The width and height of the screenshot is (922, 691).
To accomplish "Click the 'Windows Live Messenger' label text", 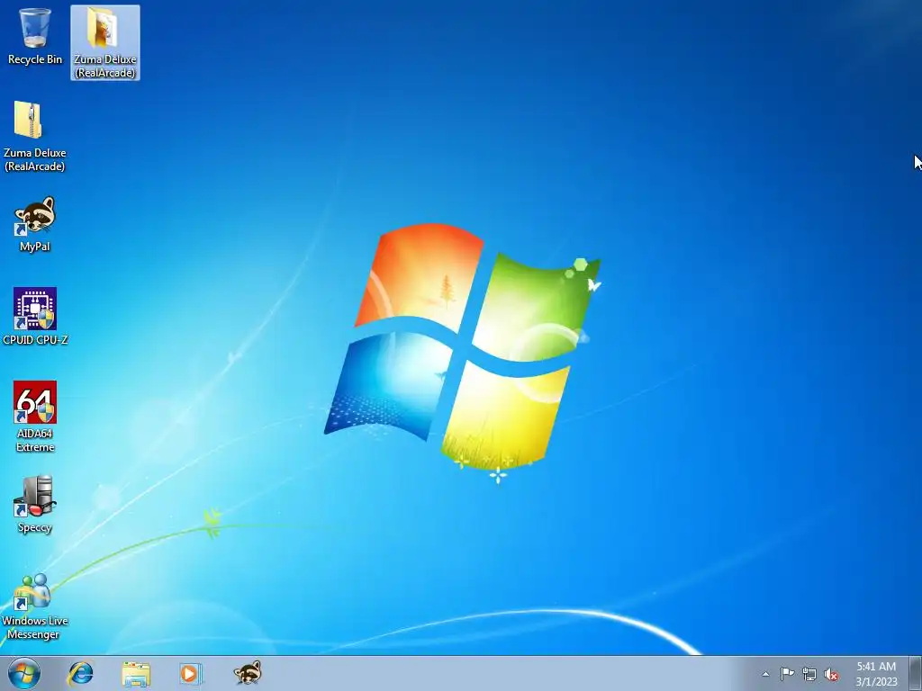I will [35, 627].
